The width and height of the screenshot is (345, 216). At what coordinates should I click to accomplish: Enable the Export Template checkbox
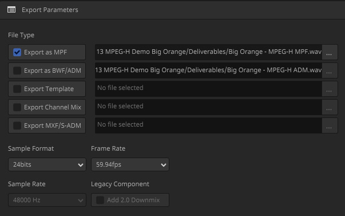[x=17, y=89]
